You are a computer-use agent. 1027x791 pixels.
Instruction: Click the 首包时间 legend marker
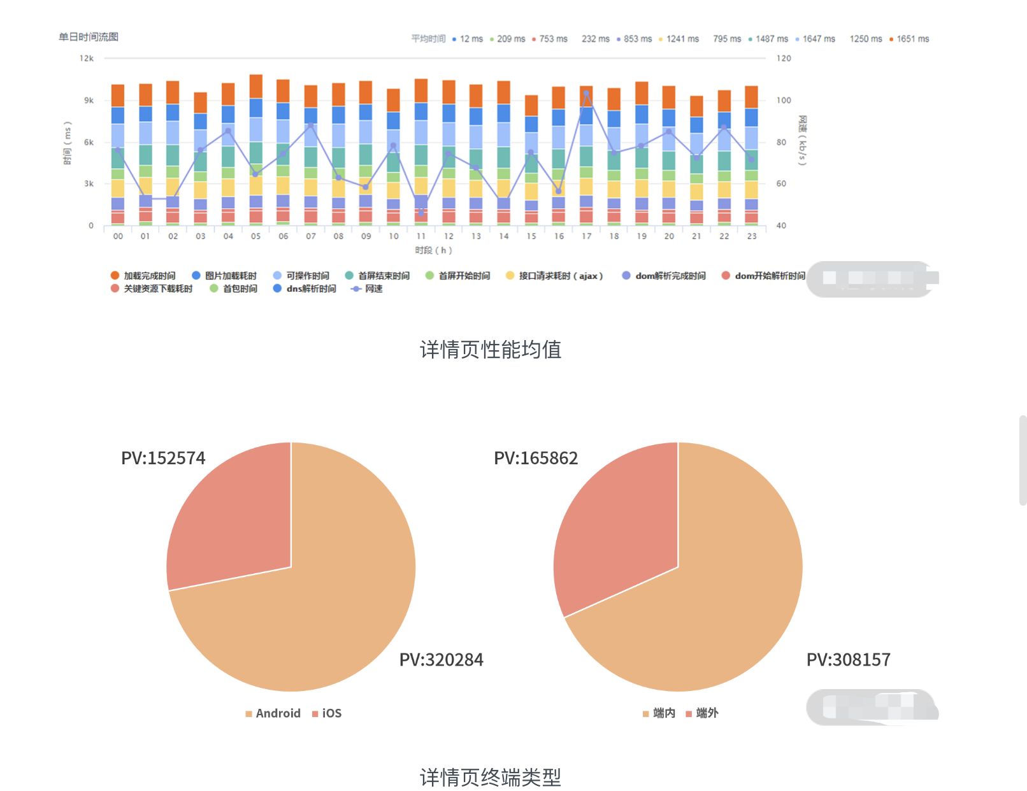tap(214, 289)
